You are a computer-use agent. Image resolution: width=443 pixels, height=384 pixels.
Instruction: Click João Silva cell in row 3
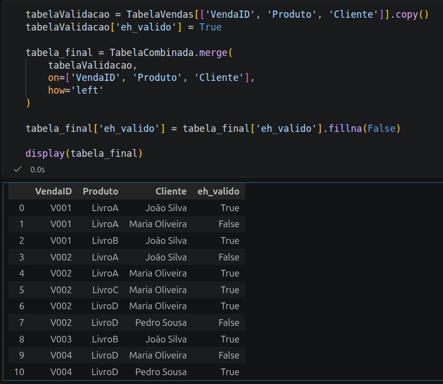tap(166, 257)
